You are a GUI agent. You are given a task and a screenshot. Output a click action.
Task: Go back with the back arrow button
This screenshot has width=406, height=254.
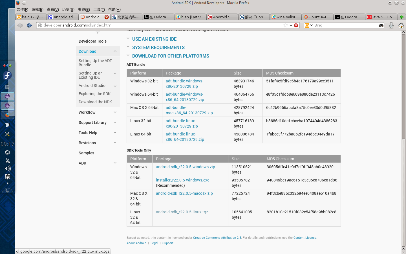coord(20,25)
